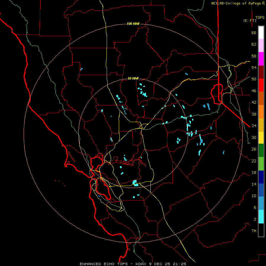Pick the dark orange legend swatch
266x266 pixels.
(261, 98)
